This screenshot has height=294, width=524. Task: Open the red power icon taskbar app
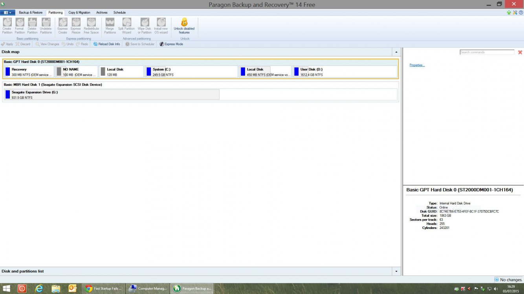point(22,289)
